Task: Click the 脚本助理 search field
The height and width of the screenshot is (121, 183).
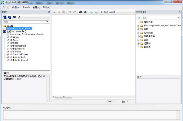Action: click(x=159, y=17)
